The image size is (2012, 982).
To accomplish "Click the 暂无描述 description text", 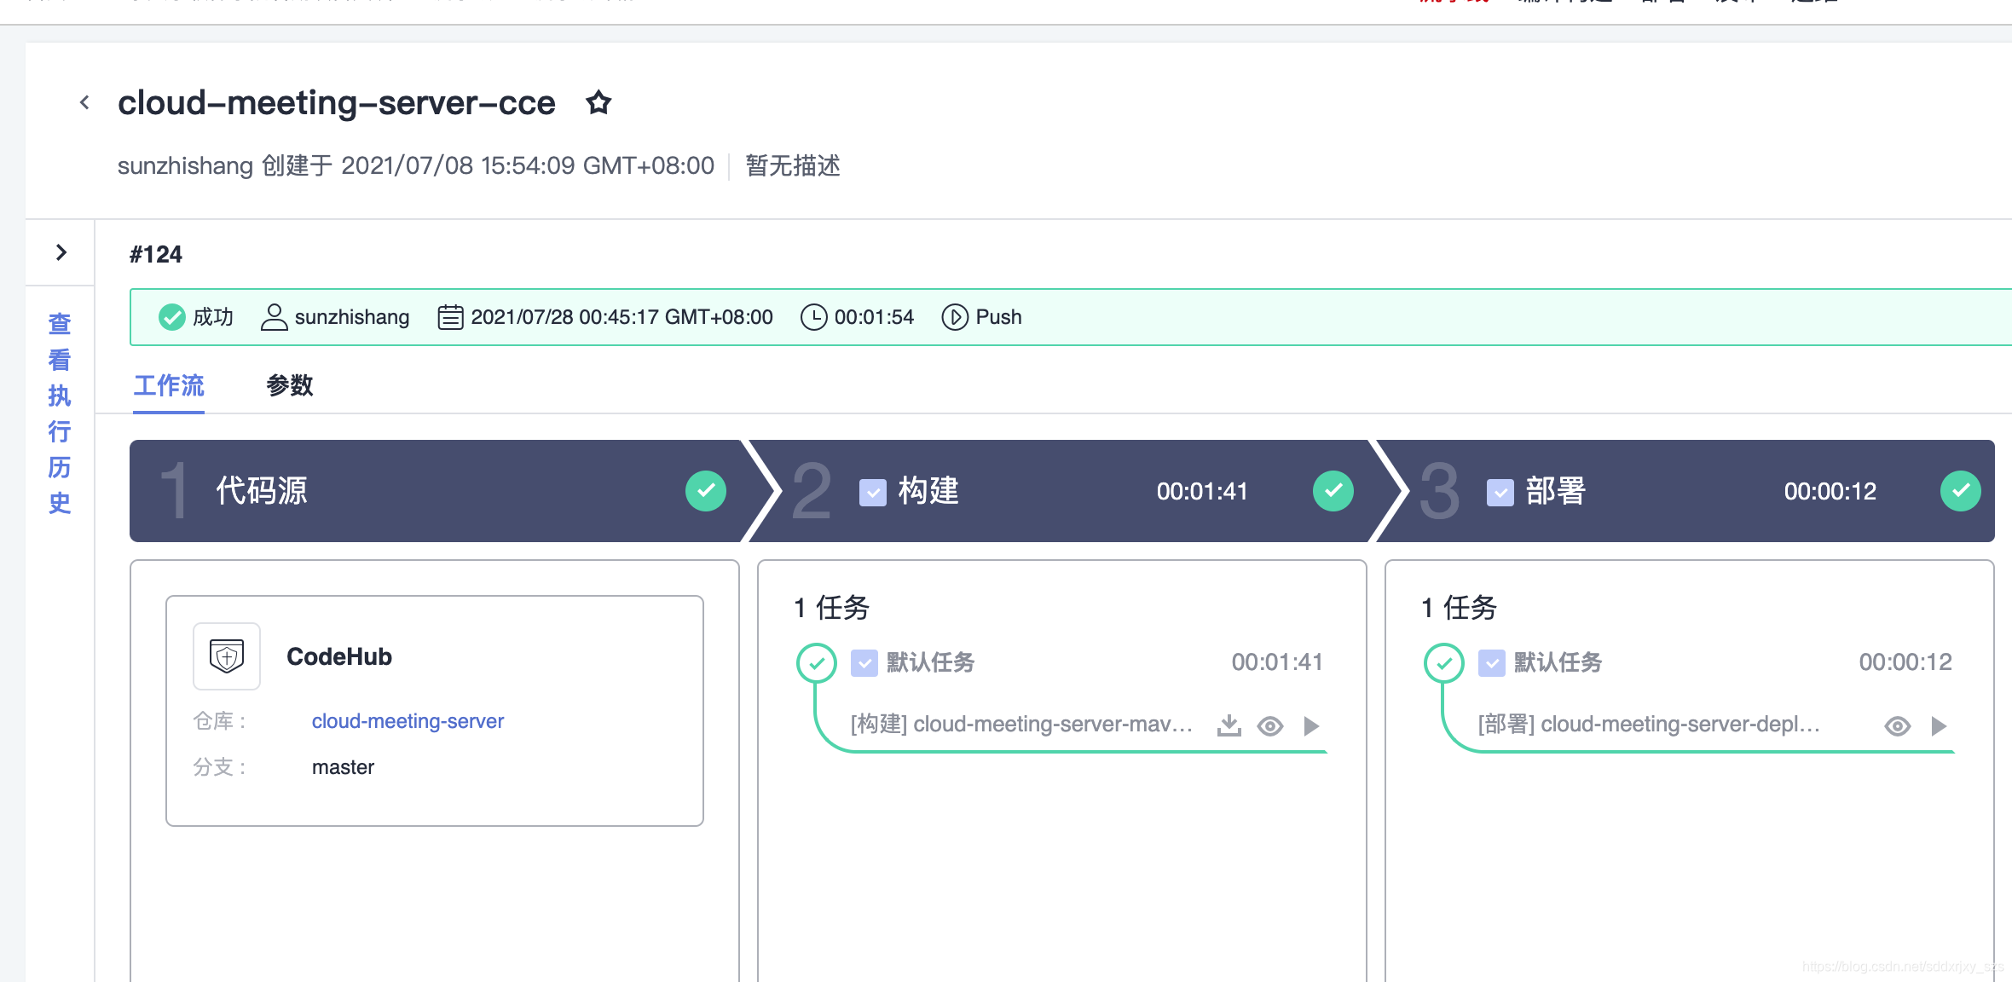I will pyautogui.click(x=793, y=165).
